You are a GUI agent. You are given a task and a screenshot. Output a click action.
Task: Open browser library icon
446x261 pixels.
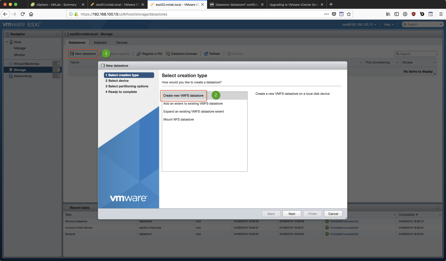click(388, 14)
